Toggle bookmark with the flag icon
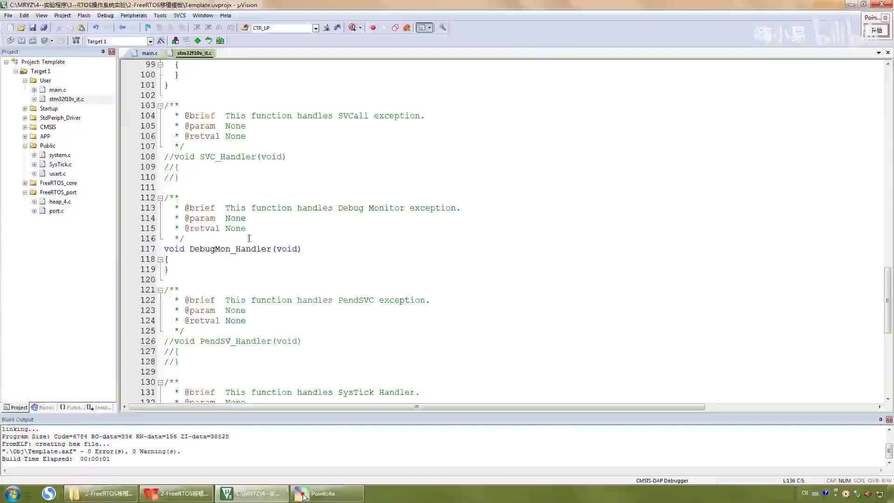894x503 pixels. (x=148, y=27)
